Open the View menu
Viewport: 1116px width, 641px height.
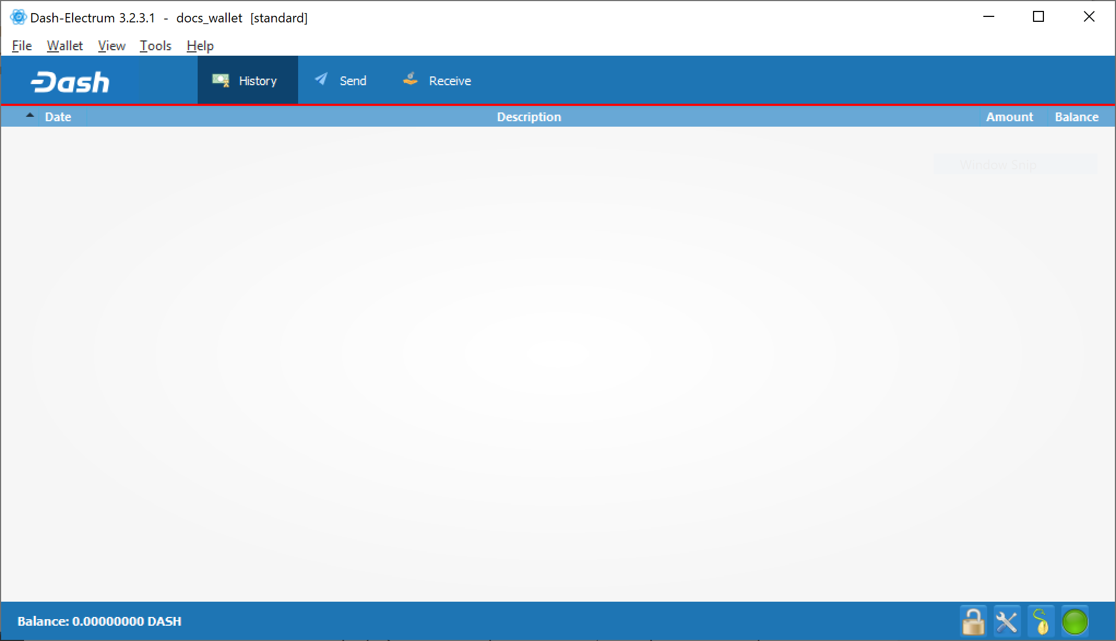click(111, 46)
